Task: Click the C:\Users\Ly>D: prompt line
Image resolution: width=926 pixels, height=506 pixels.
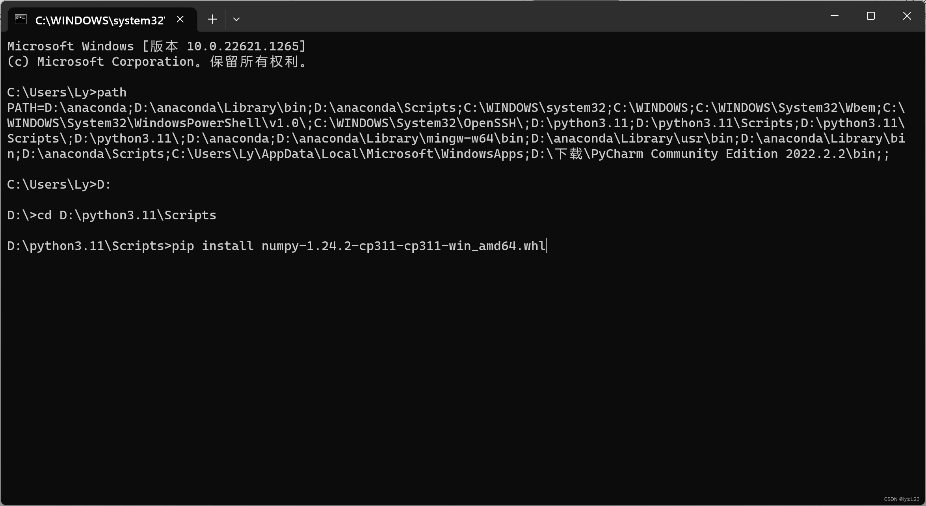Action: tap(58, 184)
